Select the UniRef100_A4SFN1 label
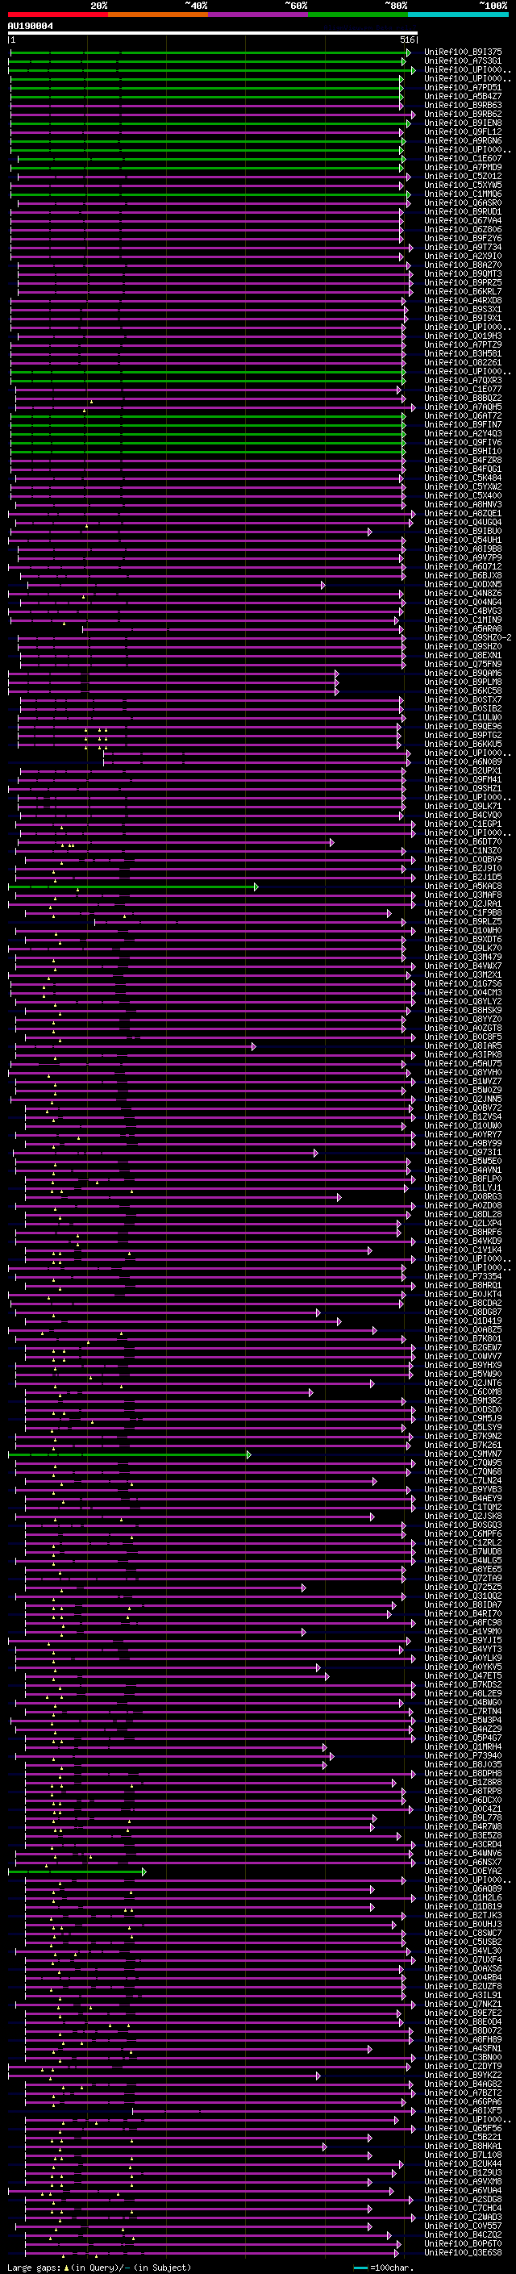 pyautogui.click(x=463, y=2048)
